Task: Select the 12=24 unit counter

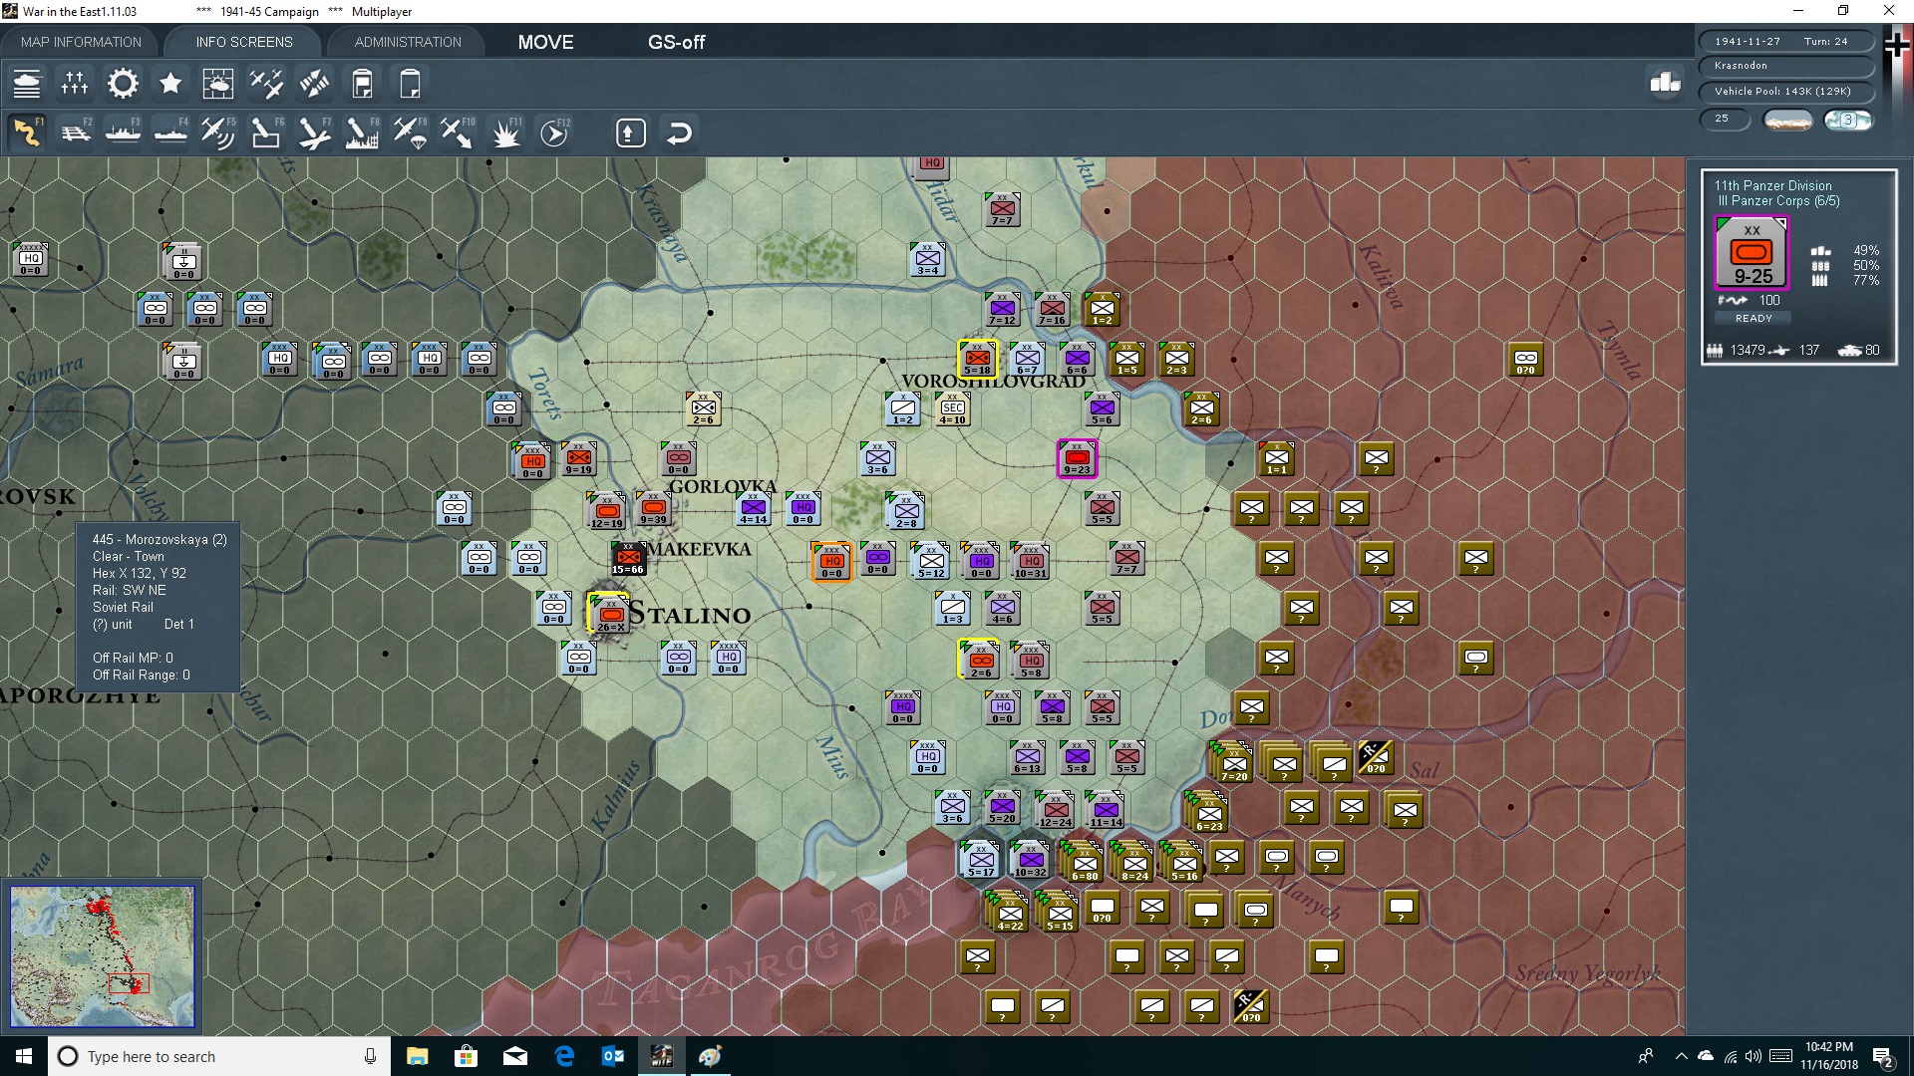Action: (1055, 811)
